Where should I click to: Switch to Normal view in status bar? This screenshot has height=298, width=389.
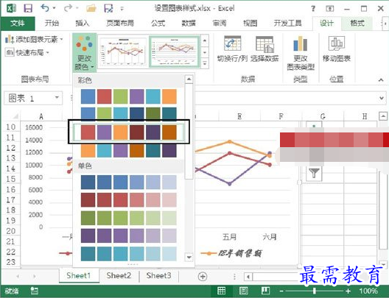pos(221,291)
